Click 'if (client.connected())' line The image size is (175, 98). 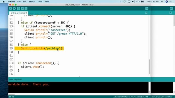(x=38, y=63)
